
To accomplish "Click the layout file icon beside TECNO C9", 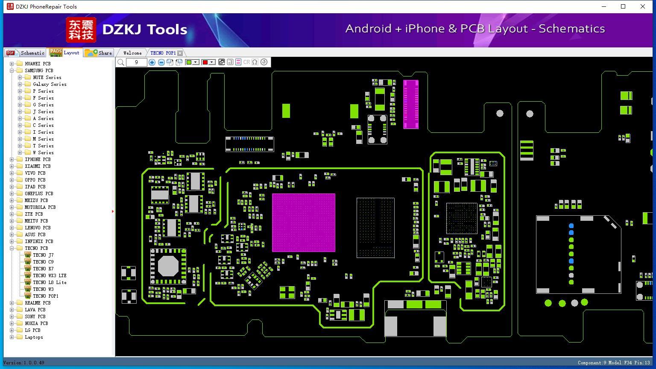I will (28, 262).
